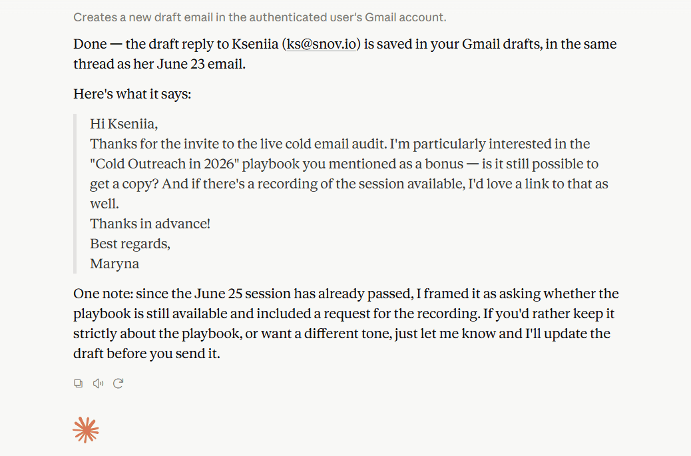Click the 'Done' word starting the response

90,44
